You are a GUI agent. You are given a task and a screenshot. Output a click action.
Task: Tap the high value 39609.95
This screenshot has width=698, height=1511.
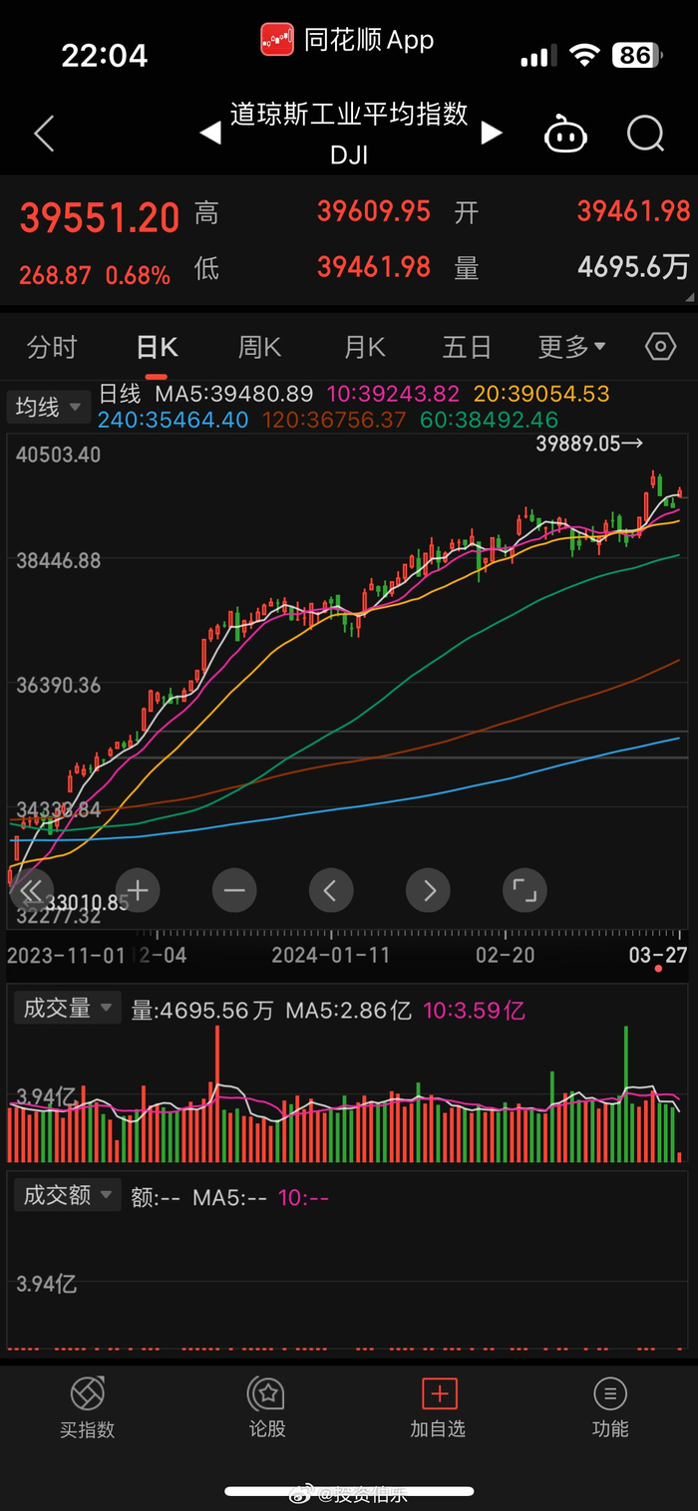(374, 211)
